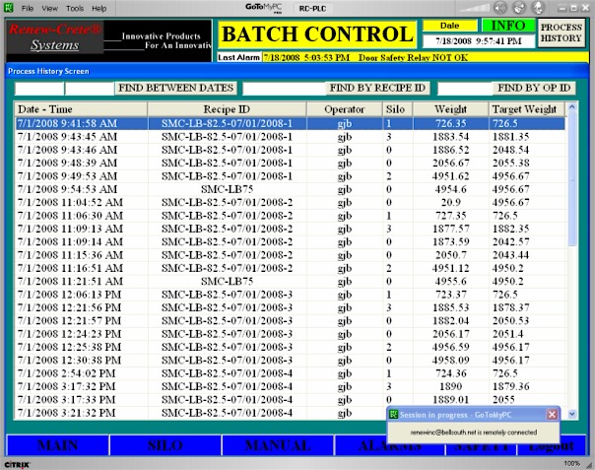Click the GoToMyPC app icon in title bar
Screen dimensions: 595x470
pos(8,8)
